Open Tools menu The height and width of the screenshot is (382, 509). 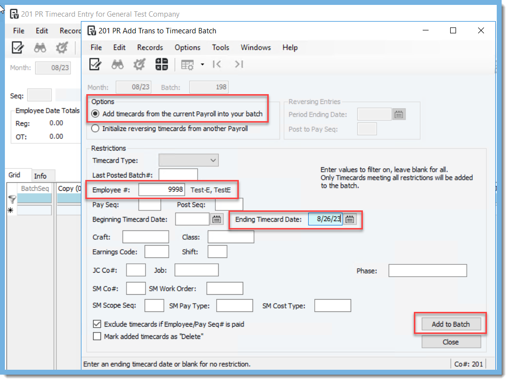coord(220,48)
